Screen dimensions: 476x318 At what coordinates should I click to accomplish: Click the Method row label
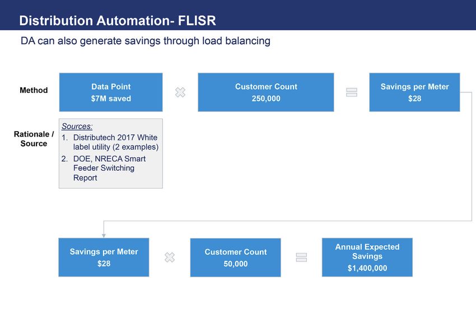34,90
